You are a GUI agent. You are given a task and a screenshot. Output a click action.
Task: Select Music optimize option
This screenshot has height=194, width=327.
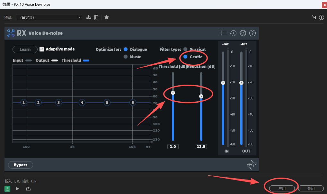(126, 57)
